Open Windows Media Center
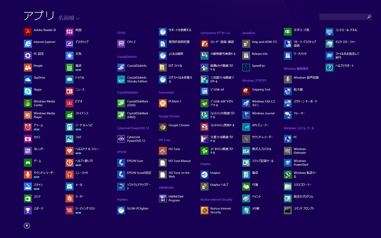Screen dimensions: 381x238 click(39, 103)
